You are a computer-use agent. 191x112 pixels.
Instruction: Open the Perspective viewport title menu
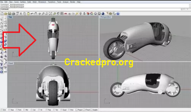pos(106,17)
